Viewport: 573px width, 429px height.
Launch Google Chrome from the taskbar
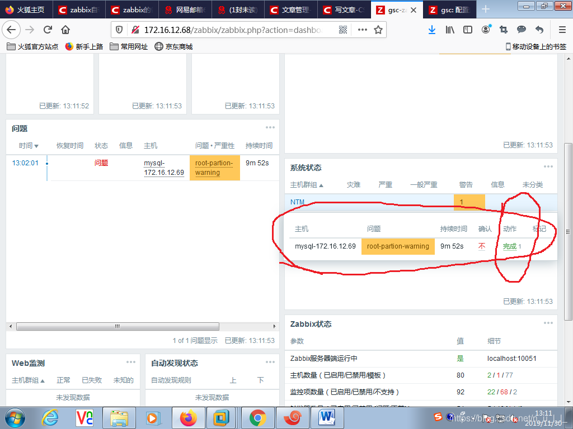point(257,417)
